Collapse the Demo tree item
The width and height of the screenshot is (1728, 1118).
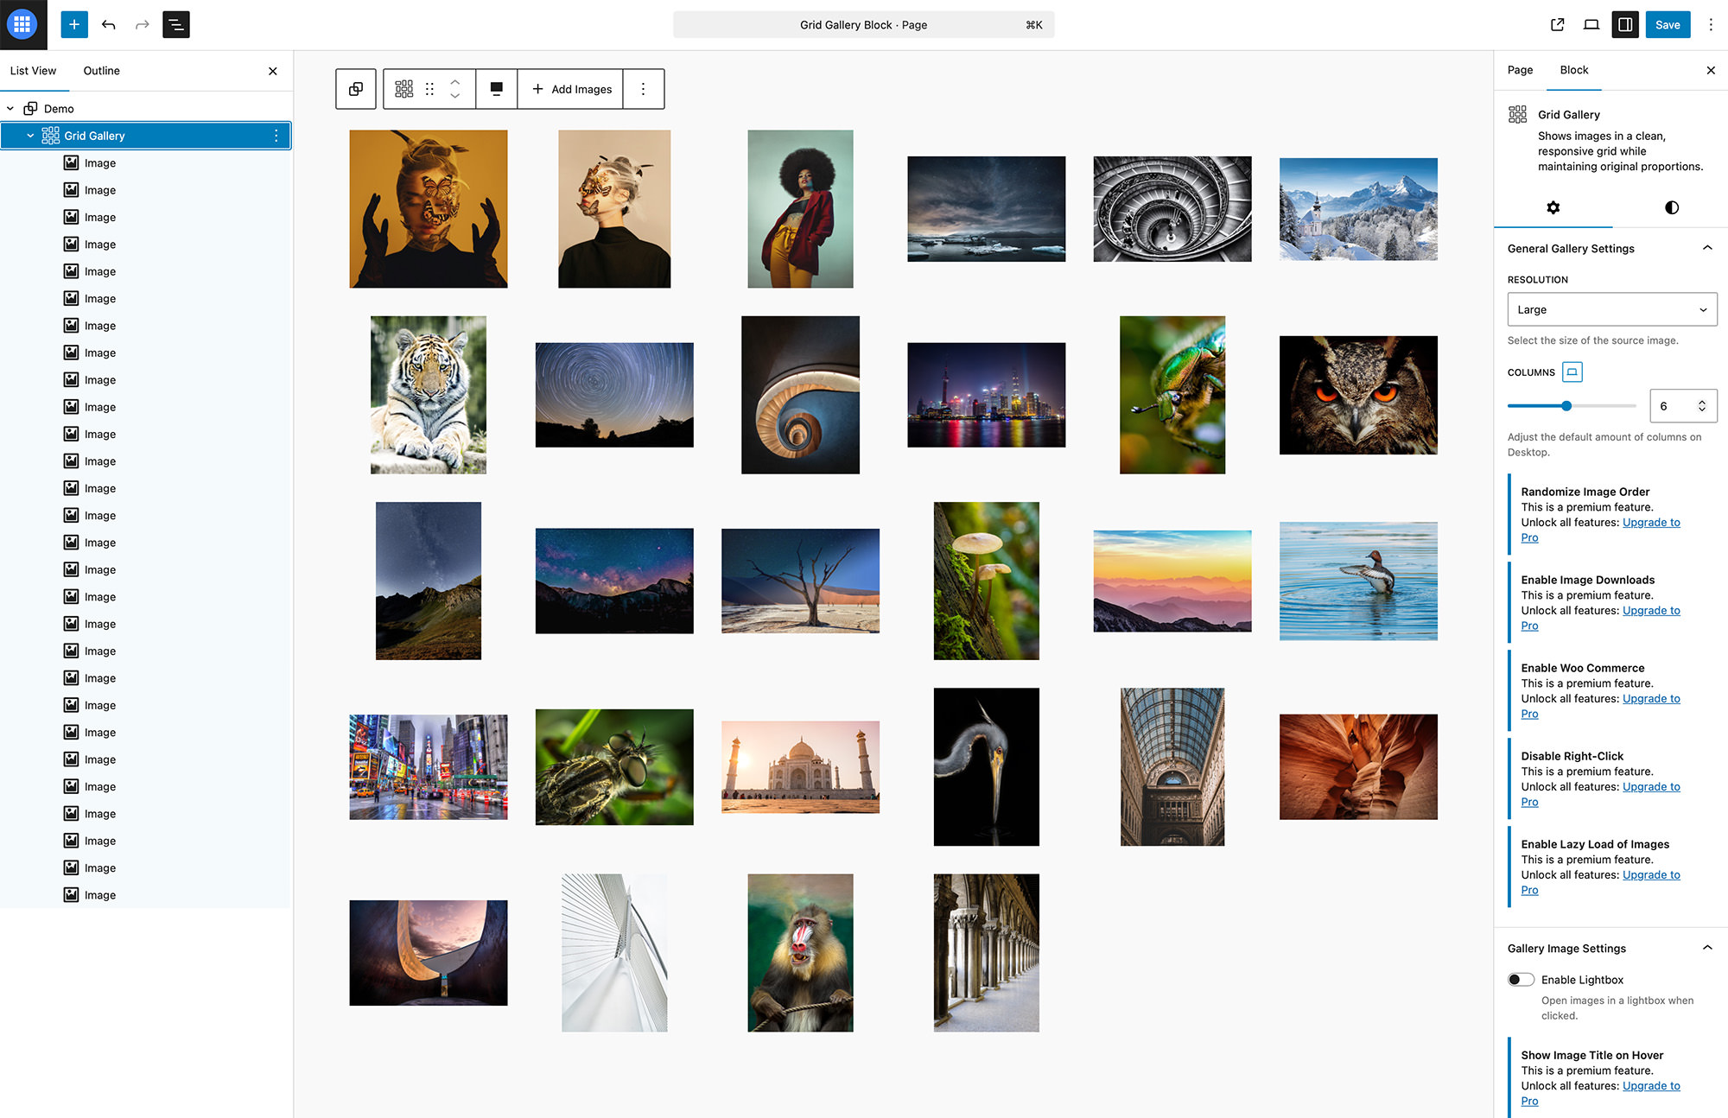point(10,108)
